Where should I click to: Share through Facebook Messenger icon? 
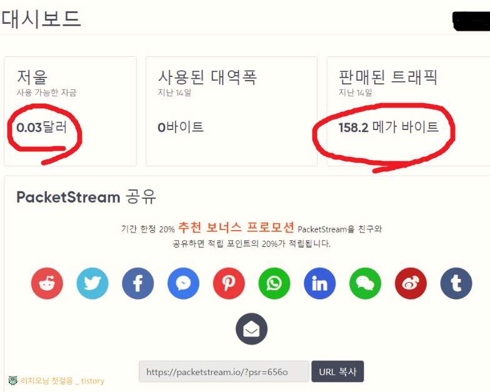click(184, 283)
